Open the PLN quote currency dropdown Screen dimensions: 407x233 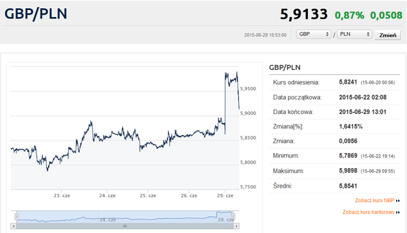(x=355, y=34)
